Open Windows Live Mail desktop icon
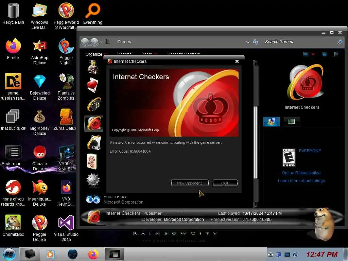Screen dimensions: 348x261 (39, 16)
